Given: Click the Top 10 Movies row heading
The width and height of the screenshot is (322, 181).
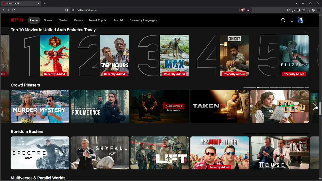Looking at the screenshot, I should [53, 30].
